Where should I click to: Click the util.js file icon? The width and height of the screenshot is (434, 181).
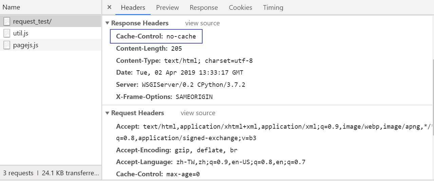7,33
